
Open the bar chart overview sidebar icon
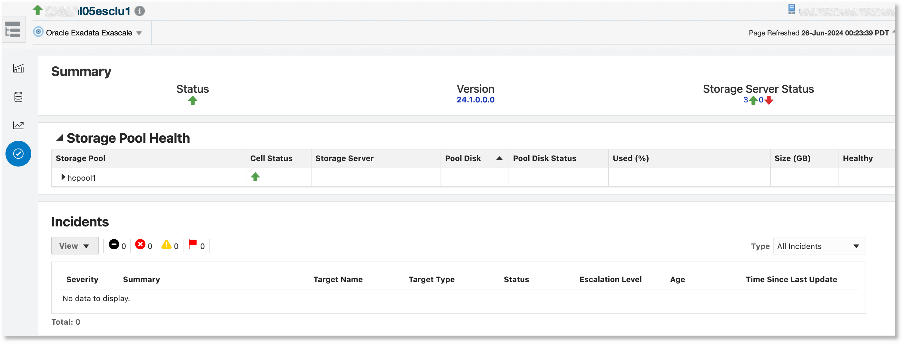click(x=18, y=68)
